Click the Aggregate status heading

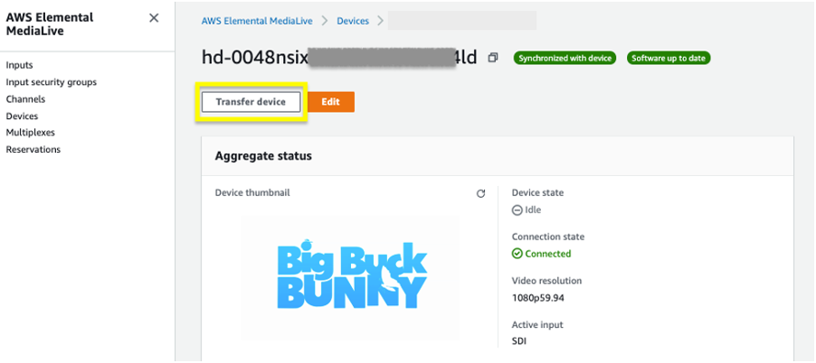(263, 156)
